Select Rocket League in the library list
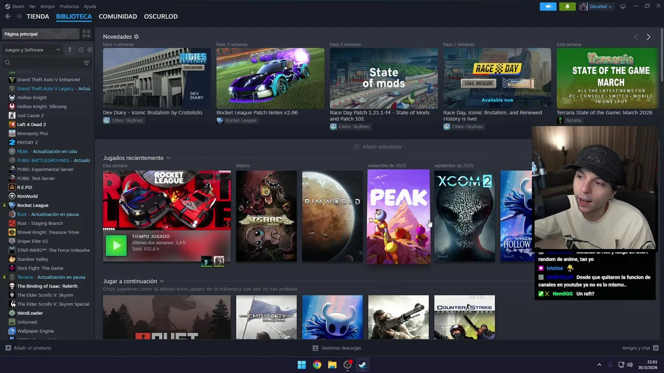 (x=32, y=205)
